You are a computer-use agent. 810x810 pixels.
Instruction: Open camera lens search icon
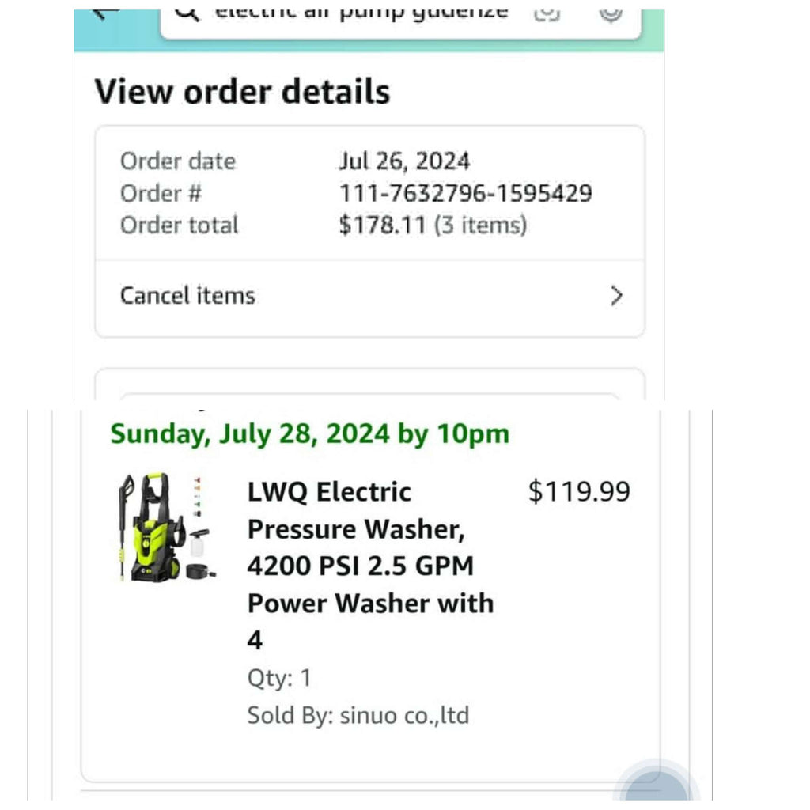coord(547,13)
